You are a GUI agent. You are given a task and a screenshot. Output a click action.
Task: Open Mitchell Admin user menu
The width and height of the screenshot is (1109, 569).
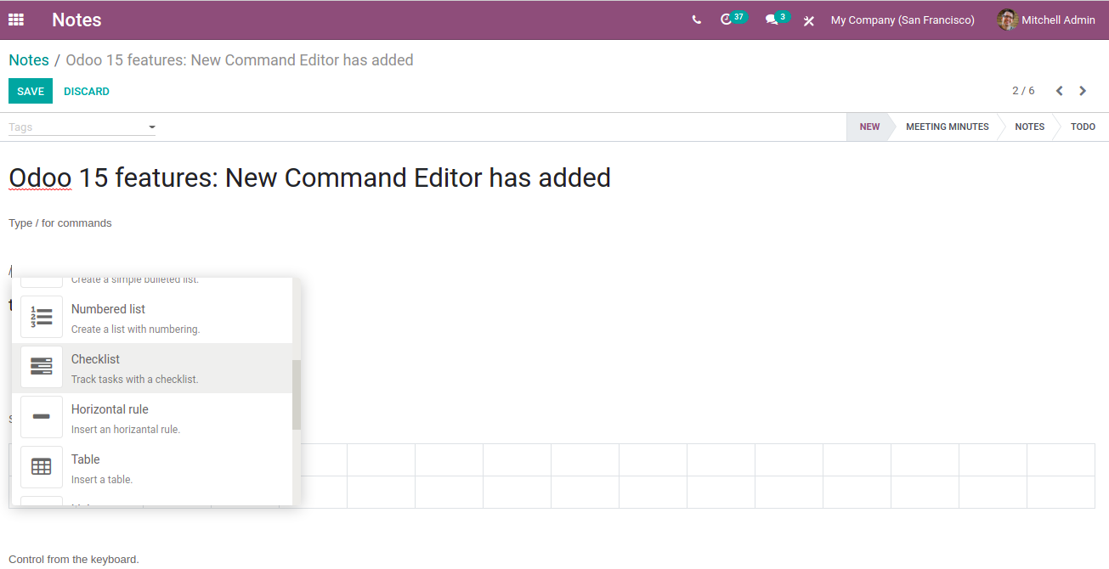pyautogui.click(x=1046, y=20)
